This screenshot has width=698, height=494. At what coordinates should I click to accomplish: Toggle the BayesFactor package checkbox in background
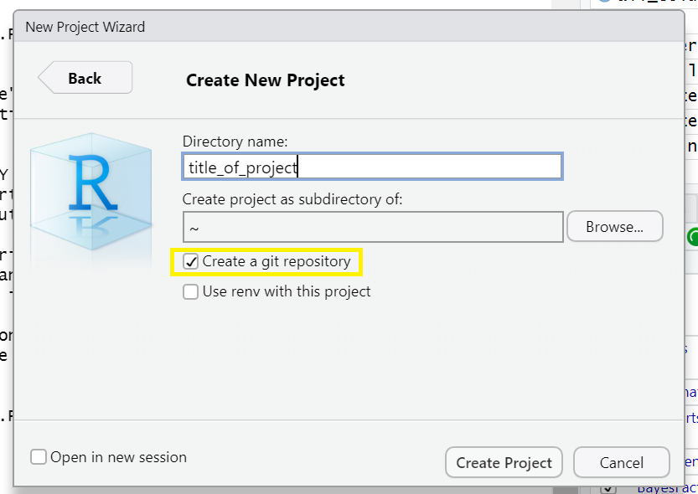click(x=609, y=488)
